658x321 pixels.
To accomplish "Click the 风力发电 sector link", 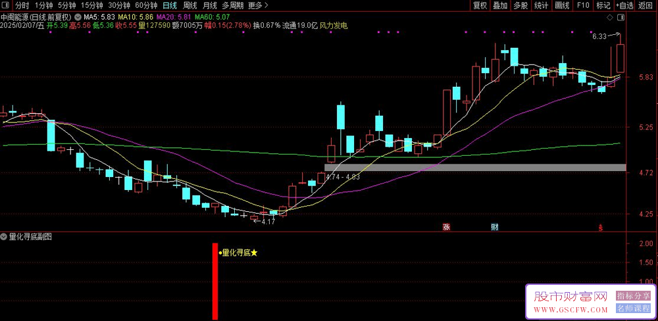I will click(334, 26).
